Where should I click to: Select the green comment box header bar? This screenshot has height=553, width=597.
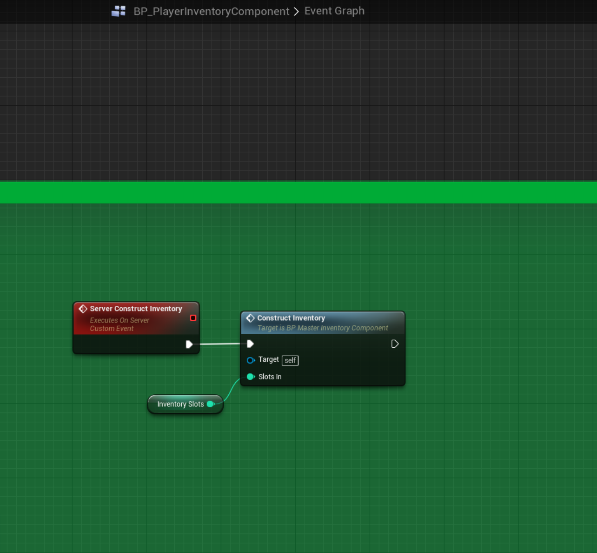pyautogui.click(x=298, y=192)
